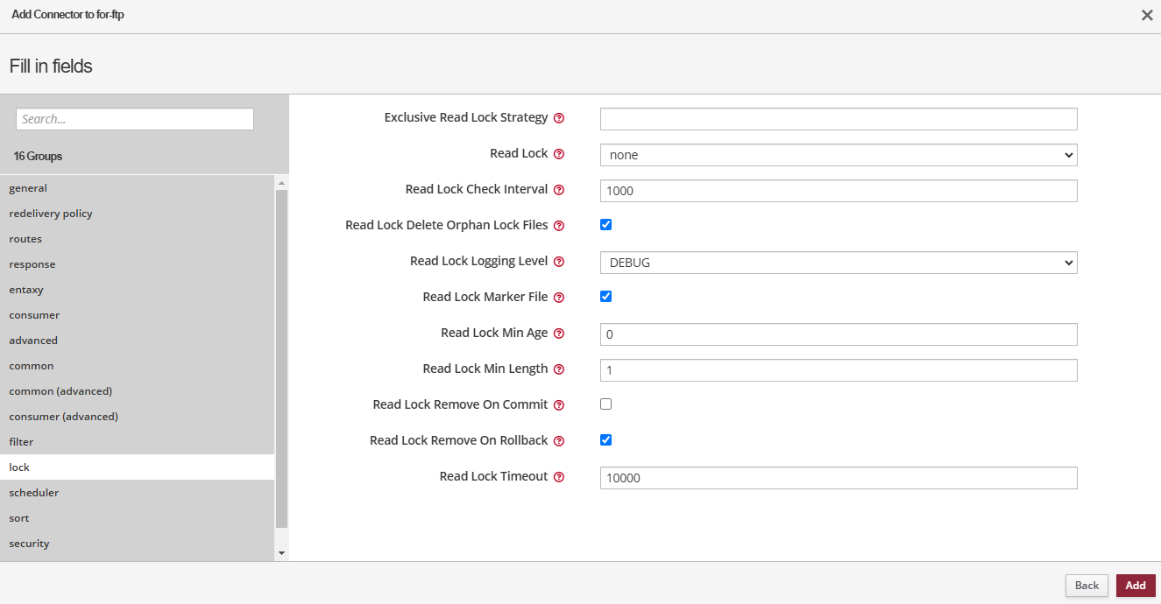The width and height of the screenshot is (1161, 604).
Task: Disable Read Lock Remove On Rollback checkbox
Action: coord(605,440)
